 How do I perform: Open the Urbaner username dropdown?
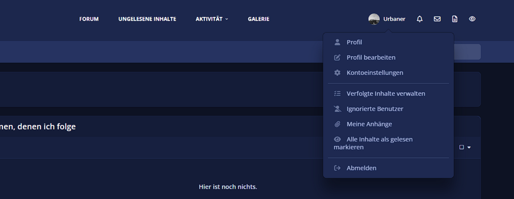[x=394, y=19]
